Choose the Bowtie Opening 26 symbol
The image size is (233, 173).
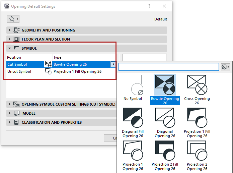(x=165, y=85)
